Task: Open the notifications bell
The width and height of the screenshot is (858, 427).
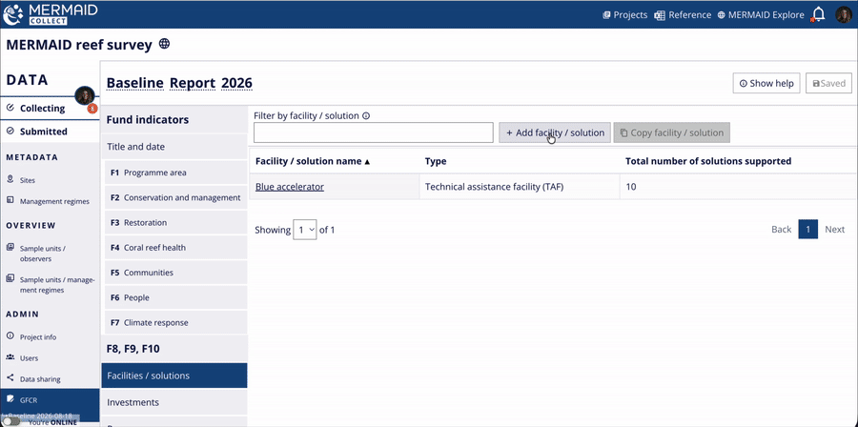Action: [818, 14]
